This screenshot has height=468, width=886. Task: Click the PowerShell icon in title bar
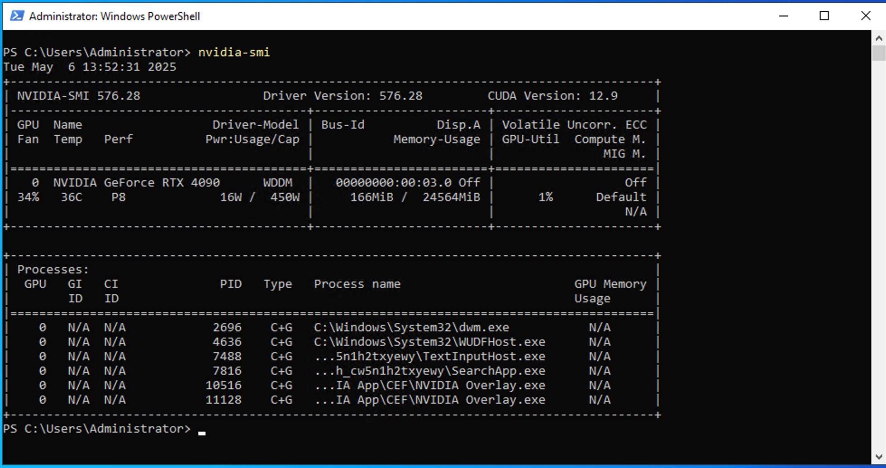click(x=17, y=16)
